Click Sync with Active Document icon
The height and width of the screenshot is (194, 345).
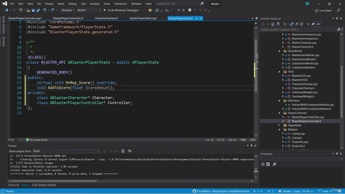[x=292, y=24]
